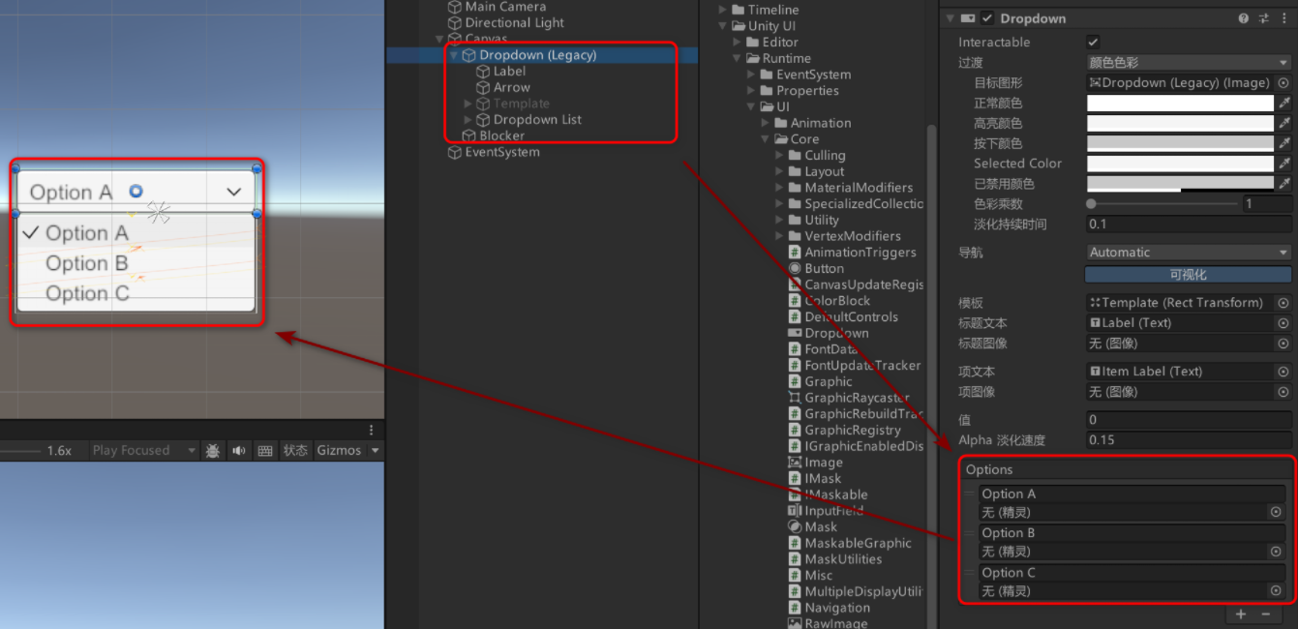Open object picker for 目标图形 field
This screenshot has height=629, width=1298.
[x=1283, y=83]
